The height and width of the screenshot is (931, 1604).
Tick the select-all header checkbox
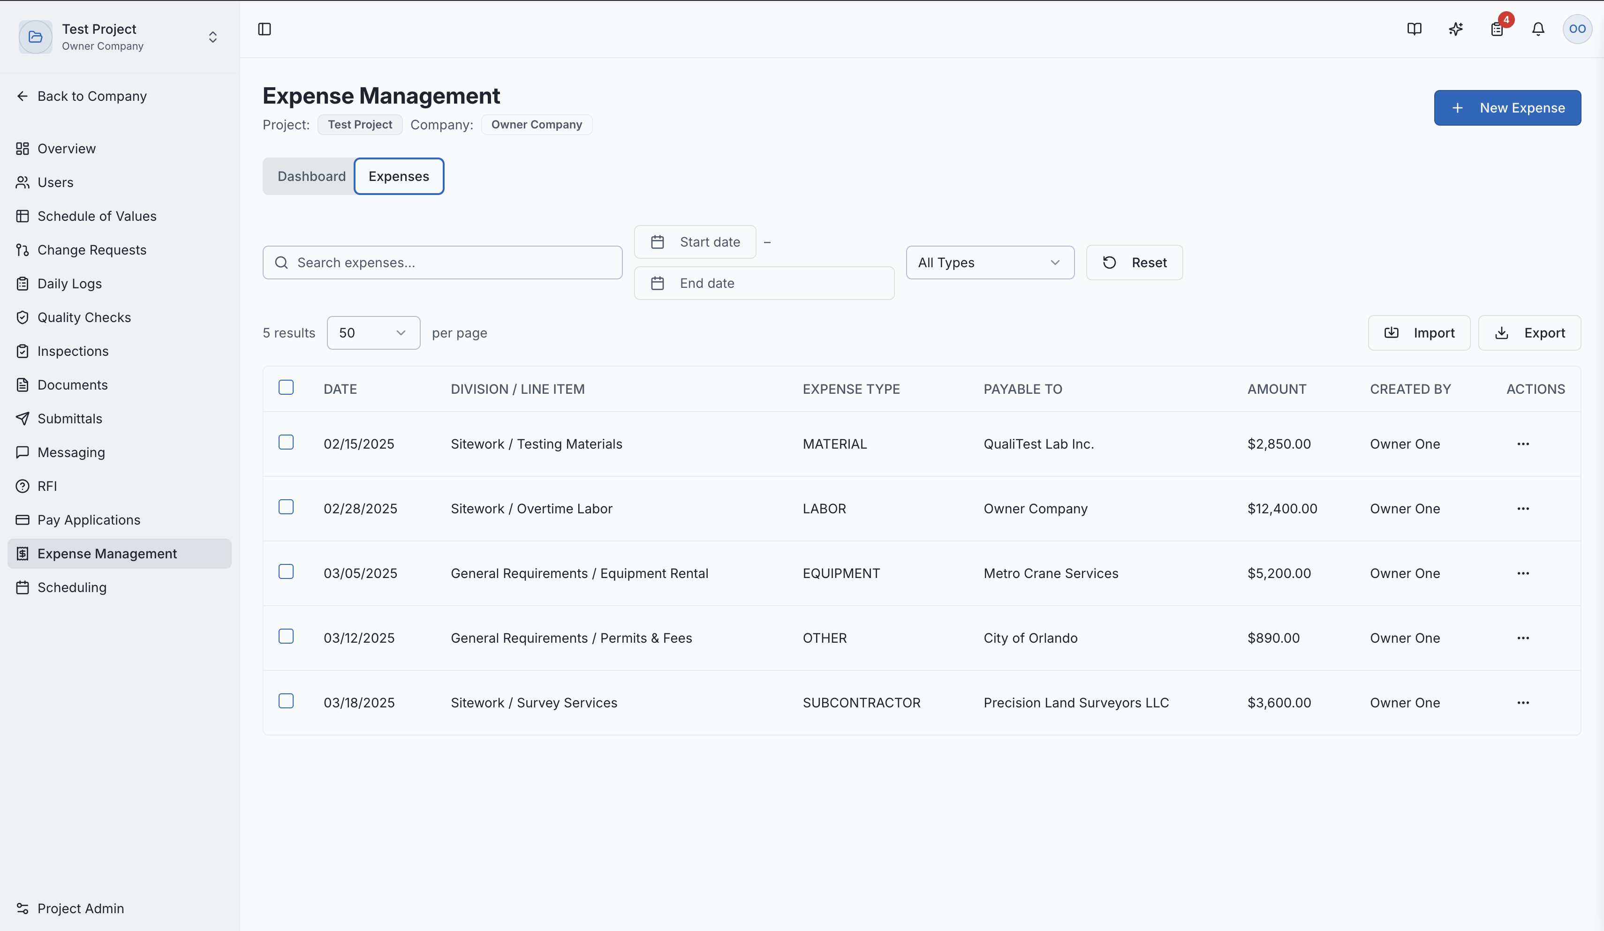[x=286, y=387]
